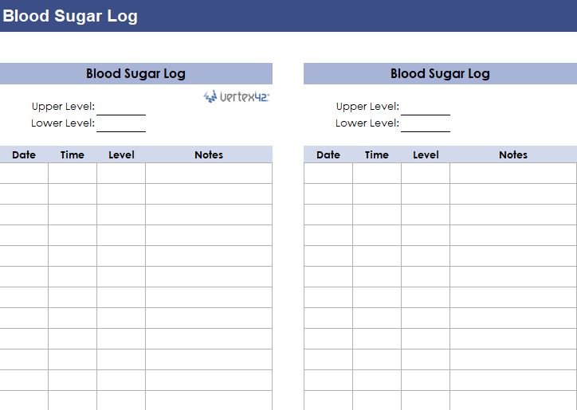Click the left table Notes column header
Image resolution: width=577 pixels, height=410 pixels.
[x=209, y=154]
